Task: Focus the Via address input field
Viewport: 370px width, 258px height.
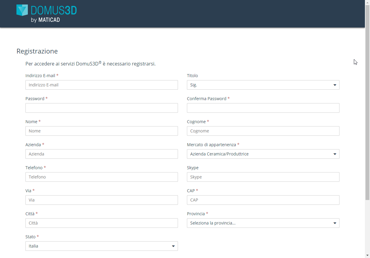Action: (102, 200)
